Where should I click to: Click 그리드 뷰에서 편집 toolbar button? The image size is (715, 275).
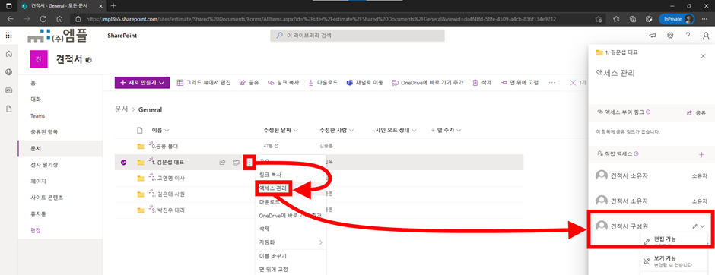pos(203,82)
